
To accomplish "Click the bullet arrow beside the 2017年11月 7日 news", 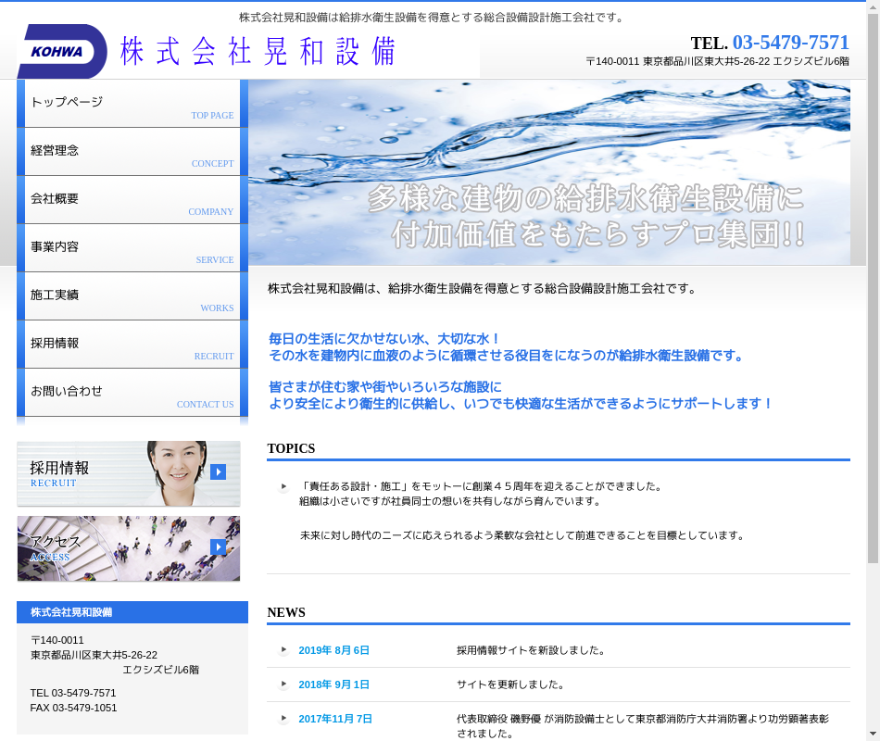I will click(x=283, y=719).
